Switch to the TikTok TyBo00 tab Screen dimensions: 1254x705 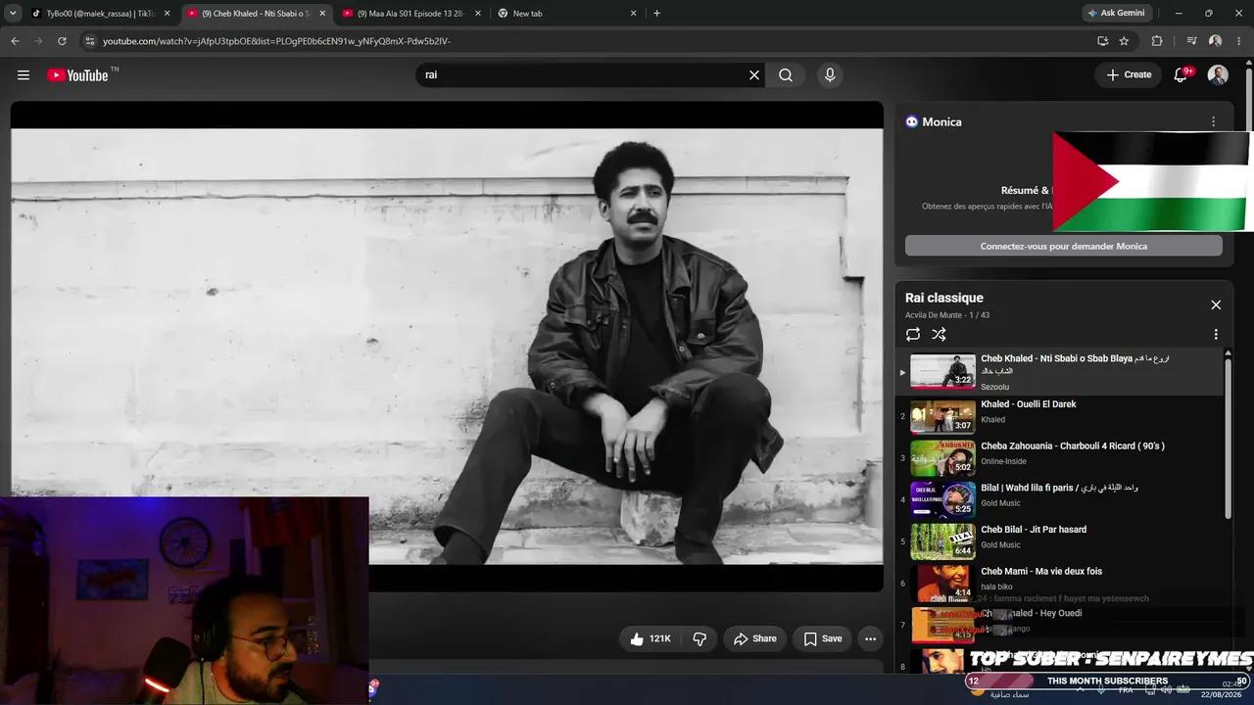tap(100, 14)
